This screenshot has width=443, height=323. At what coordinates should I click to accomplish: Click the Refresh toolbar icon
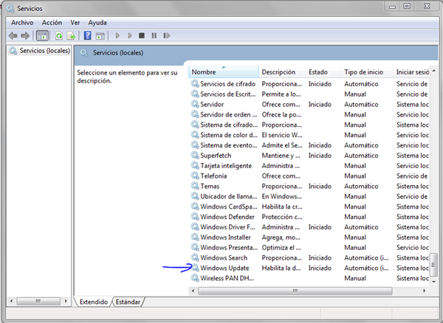(x=58, y=35)
